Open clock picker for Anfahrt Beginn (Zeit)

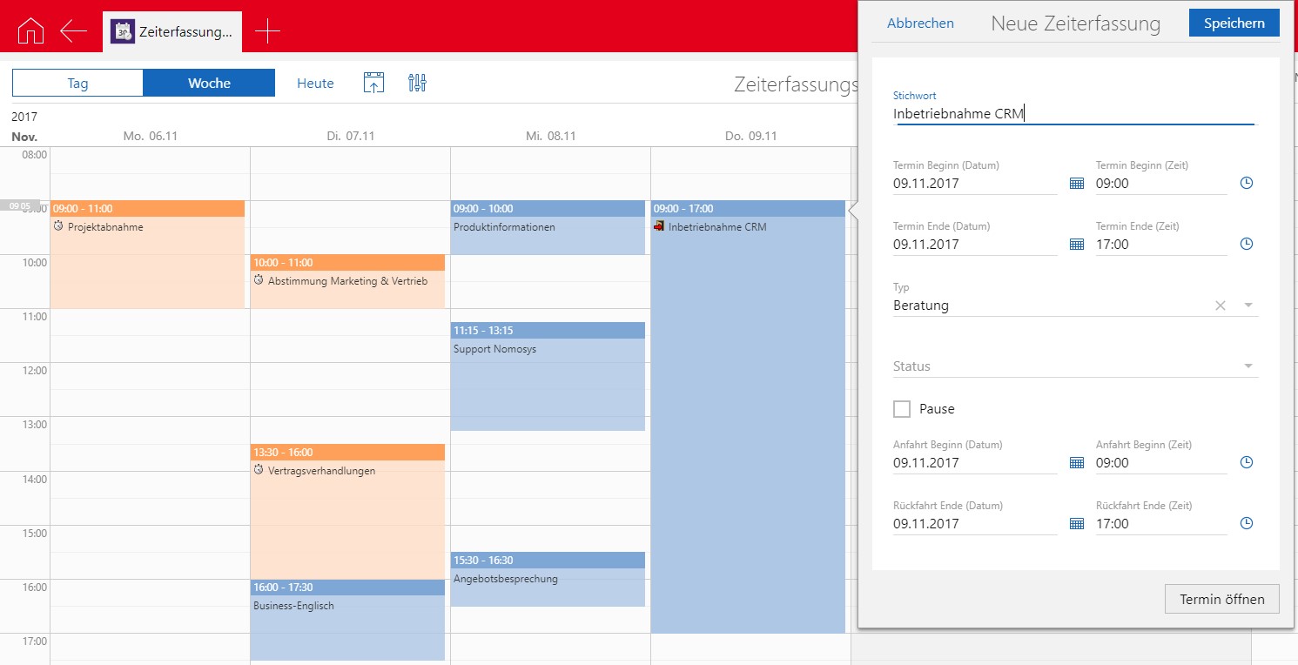click(1246, 463)
